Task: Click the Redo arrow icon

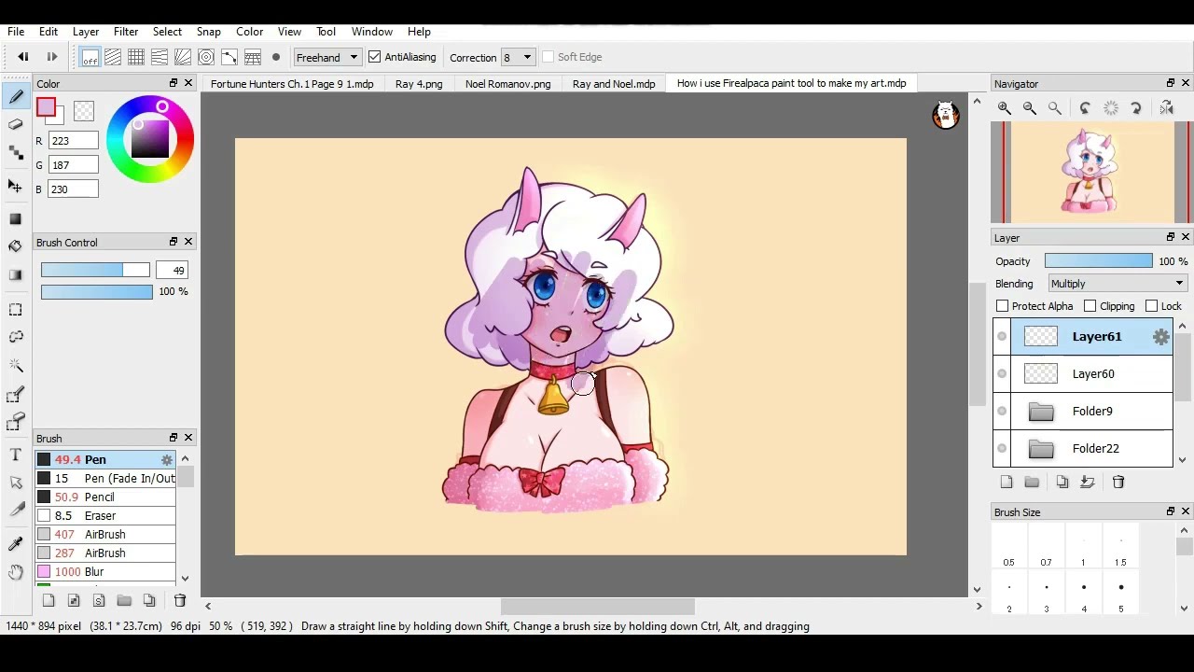Action: coord(51,57)
